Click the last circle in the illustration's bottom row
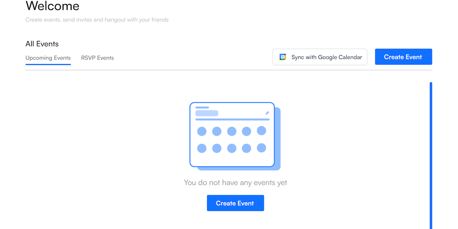458x229 pixels. click(262, 148)
